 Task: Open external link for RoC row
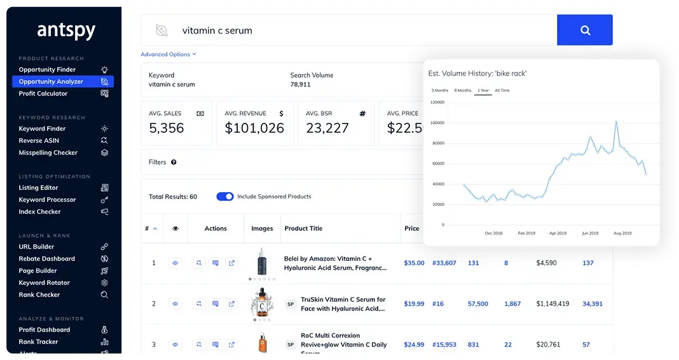(231, 344)
